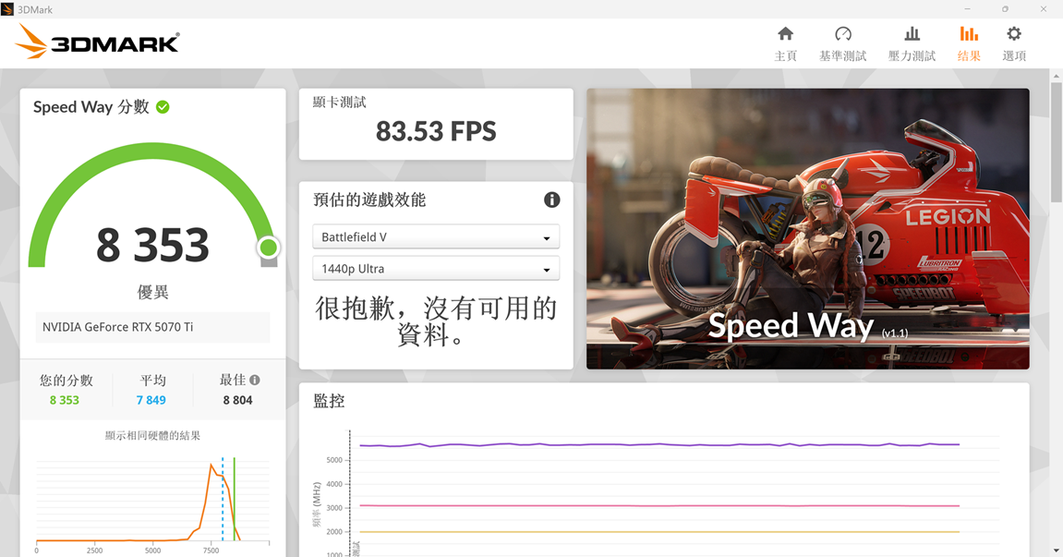The width and height of the screenshot is (1063, 557).
Task: Click the dropdown arrow on the Battlefield V selector
Action: pyautogui.click(x=547, y=238)
